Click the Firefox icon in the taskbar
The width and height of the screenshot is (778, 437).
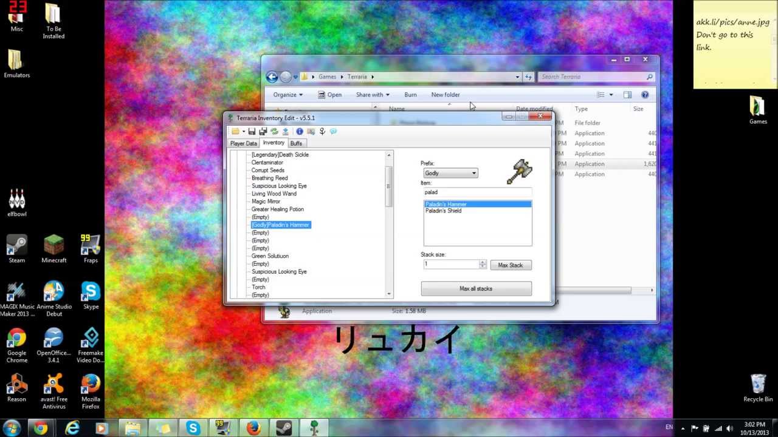[x=253, y=429]
